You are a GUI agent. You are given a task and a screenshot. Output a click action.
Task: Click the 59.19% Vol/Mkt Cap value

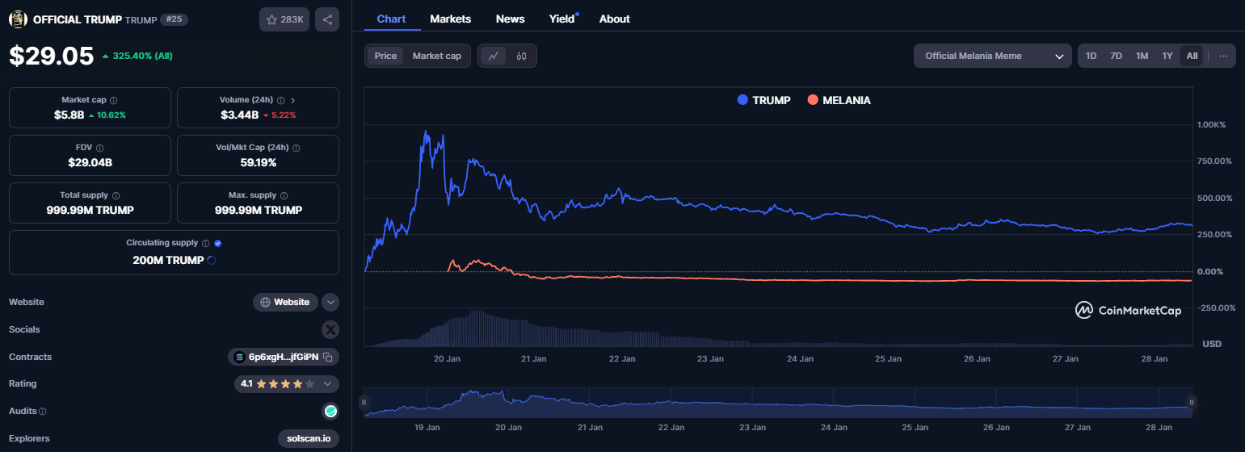258,162
